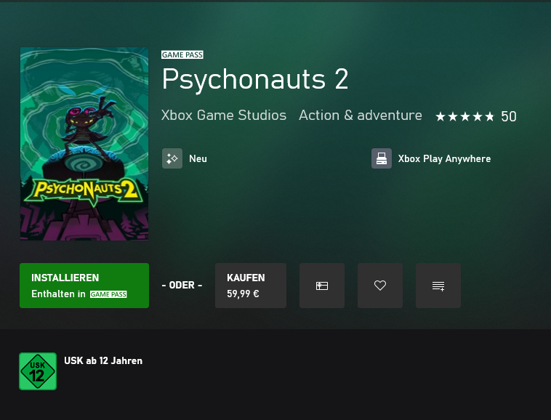Click the Game Pass logo inside Installieren button

coord(108,294)
